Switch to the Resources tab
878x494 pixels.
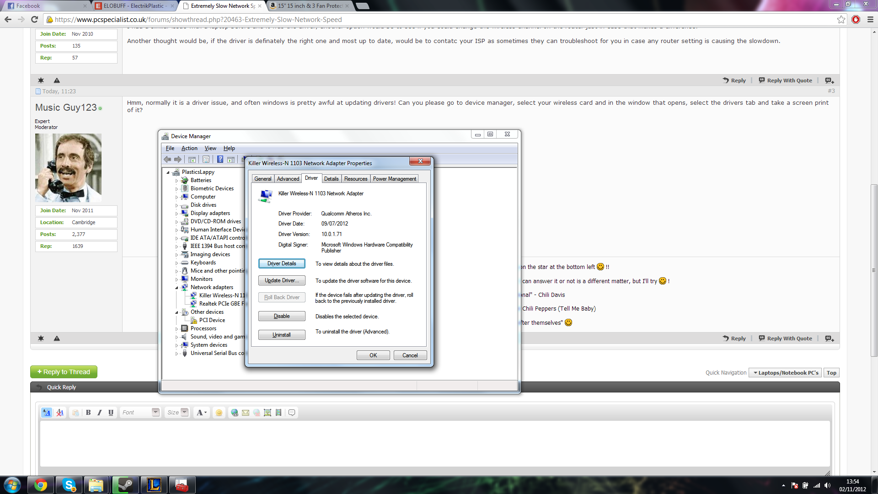[356, 179]
